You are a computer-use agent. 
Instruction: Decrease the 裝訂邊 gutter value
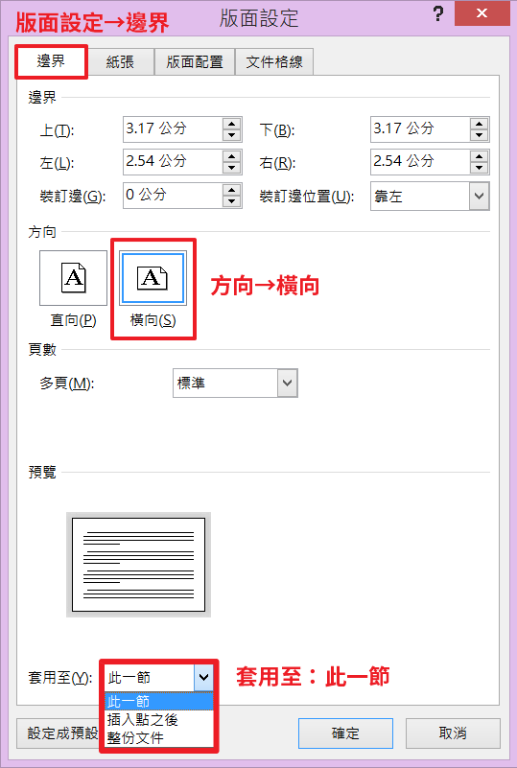coord(231,201)
